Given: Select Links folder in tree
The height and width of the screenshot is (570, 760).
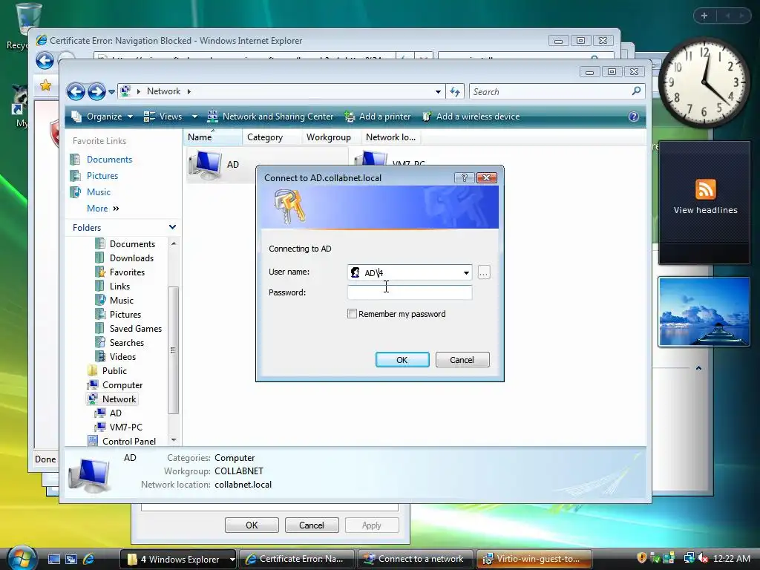Looking at the screenshot, I should click(119, 286).
